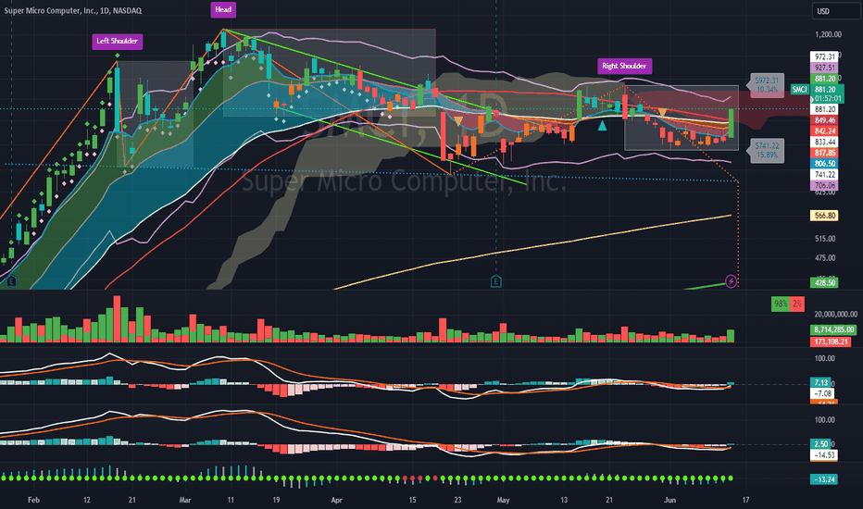
Task: Select the Left Shoulder pattern label
Action: [x=118, y=42]
